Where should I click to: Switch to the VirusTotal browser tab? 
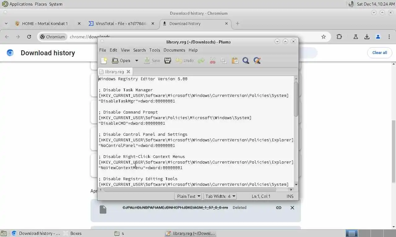click(x=121, y=23)
